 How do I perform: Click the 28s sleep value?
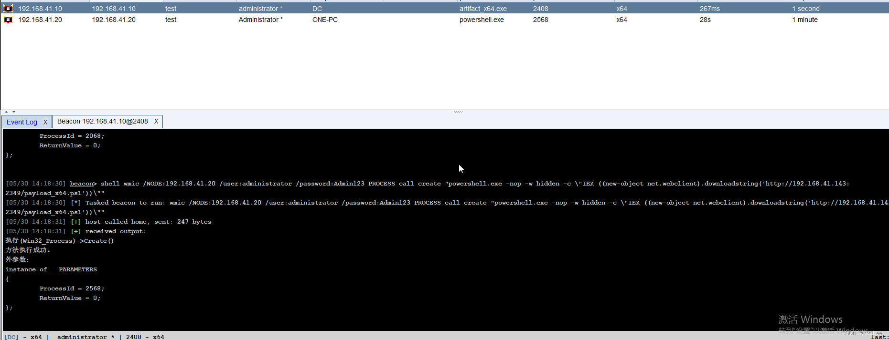point(705,20)
